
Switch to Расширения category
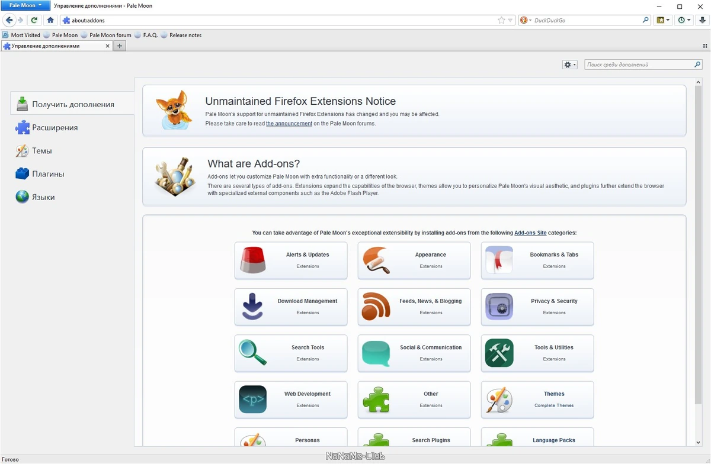72,127
